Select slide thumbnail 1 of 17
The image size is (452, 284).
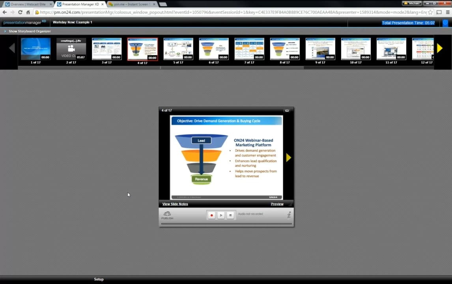pyautogui.click(x=36, y=49)
